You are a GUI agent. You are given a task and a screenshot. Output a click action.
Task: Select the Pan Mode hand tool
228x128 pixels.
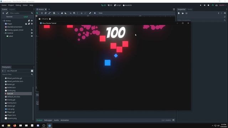[x=62, y=13]
